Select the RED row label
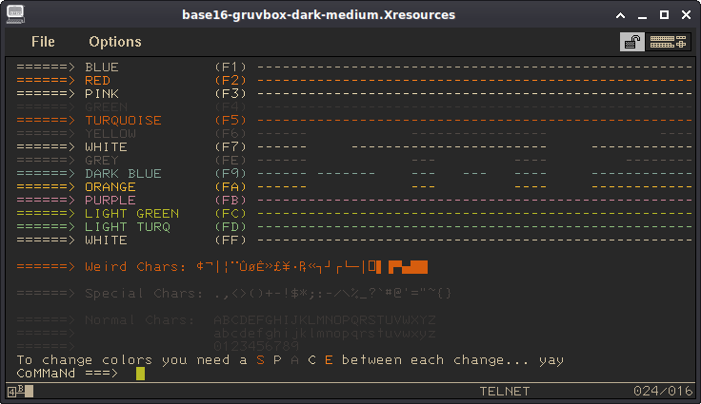701x404 pixels. [97, 81]
